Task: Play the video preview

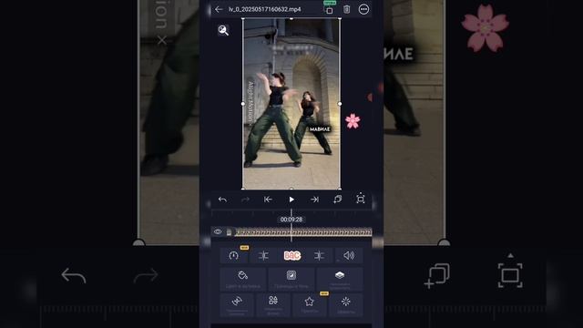Action: 291,200
